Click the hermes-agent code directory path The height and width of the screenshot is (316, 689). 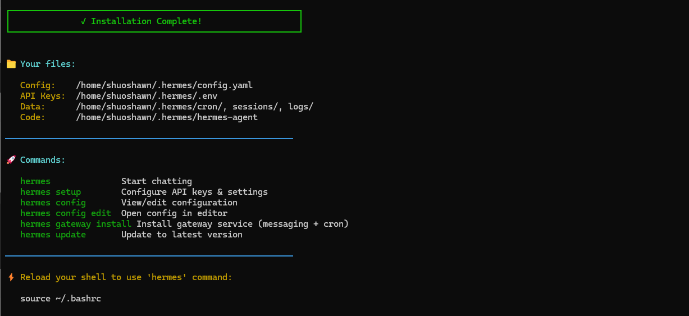pyautogui.click(x=167, y=117)
